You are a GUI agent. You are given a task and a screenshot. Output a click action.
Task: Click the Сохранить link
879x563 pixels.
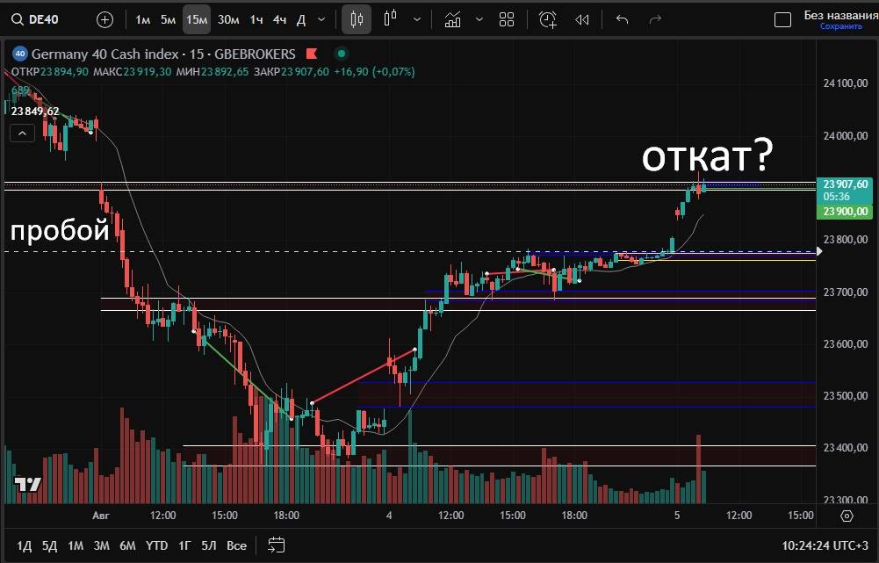840,26
